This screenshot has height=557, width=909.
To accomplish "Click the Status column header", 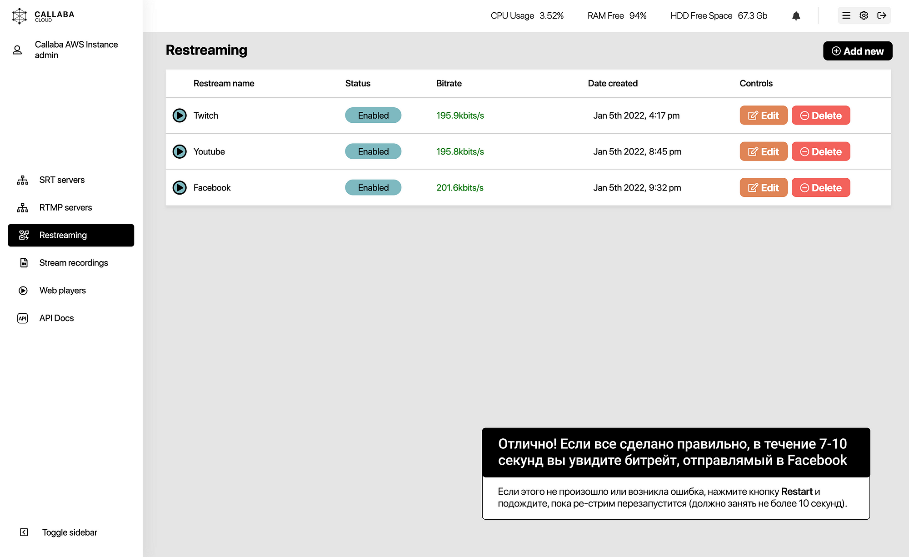I will point(358,83).
